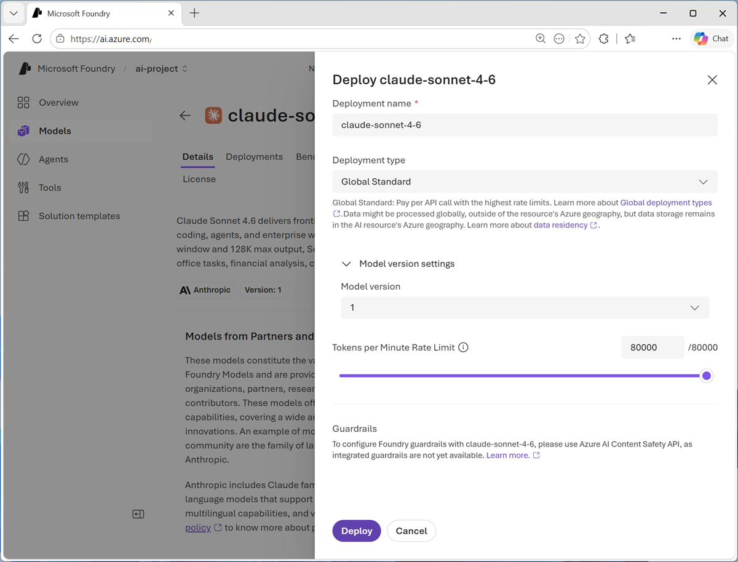Open the browser Settings and more menu

tap(676, 39)
